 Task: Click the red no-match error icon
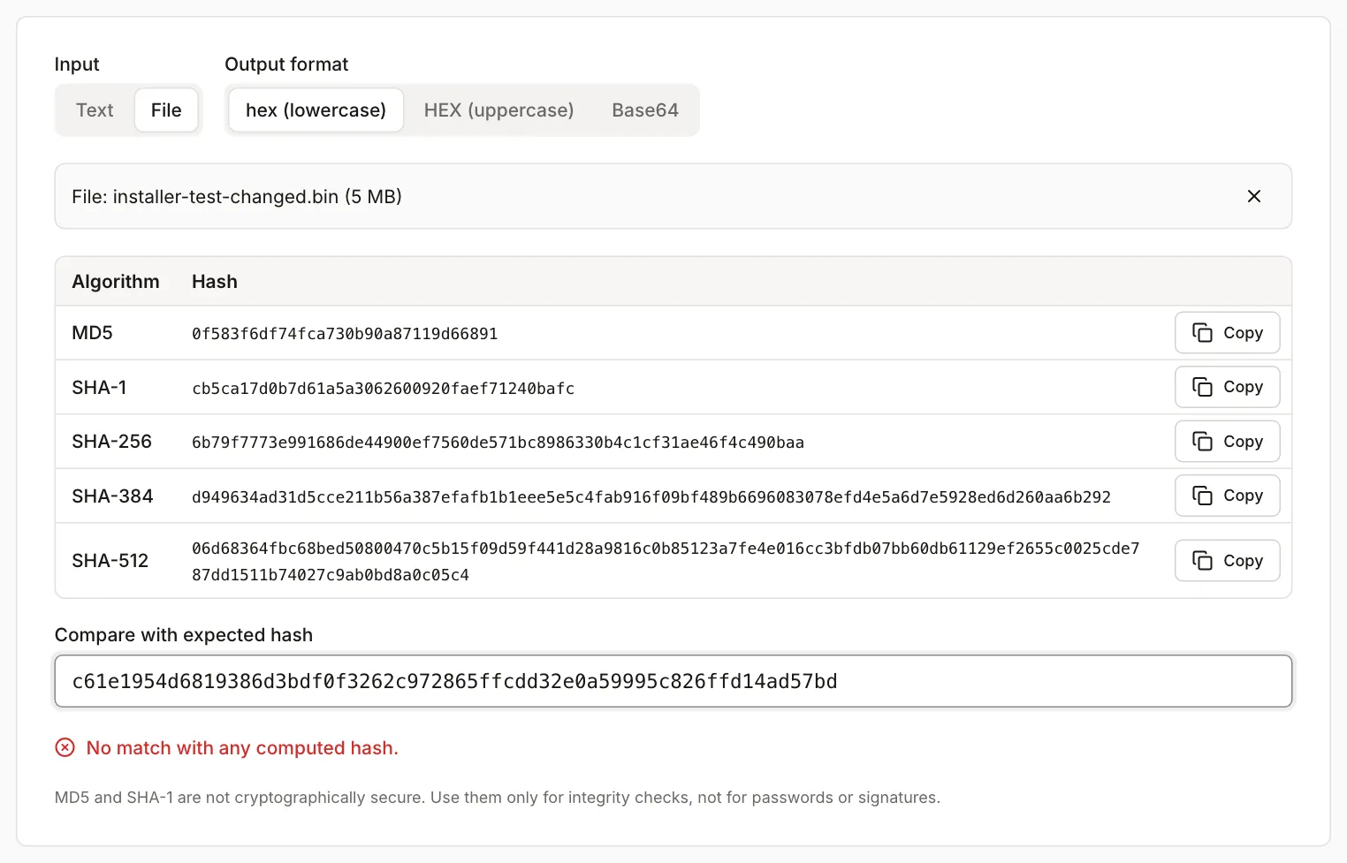click(x=65, y=748)
